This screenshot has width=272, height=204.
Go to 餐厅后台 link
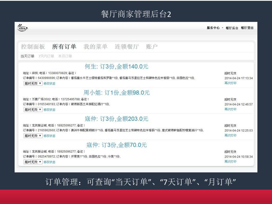click(x=232, y=28)
